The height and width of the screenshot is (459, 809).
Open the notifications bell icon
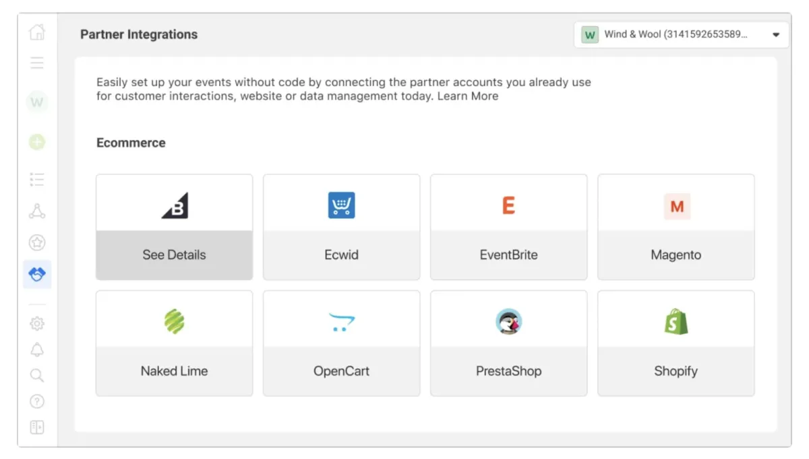pyautogui.click(x=37, y=349)
